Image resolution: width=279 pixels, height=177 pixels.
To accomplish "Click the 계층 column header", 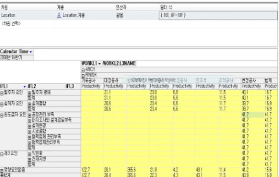I will [61, 7].
